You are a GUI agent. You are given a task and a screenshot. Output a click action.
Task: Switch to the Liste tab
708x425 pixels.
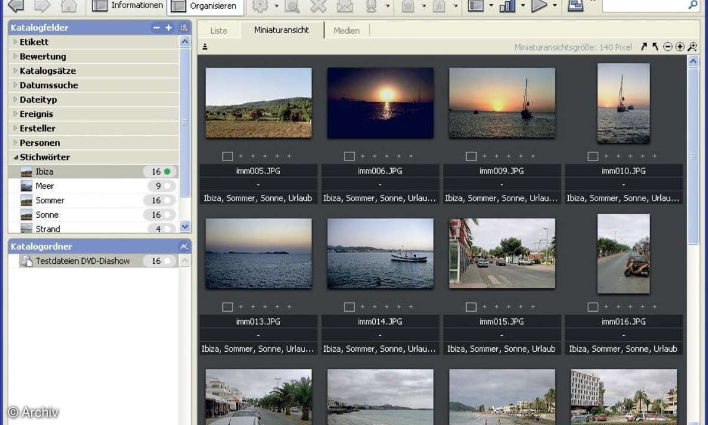point(218,31)
